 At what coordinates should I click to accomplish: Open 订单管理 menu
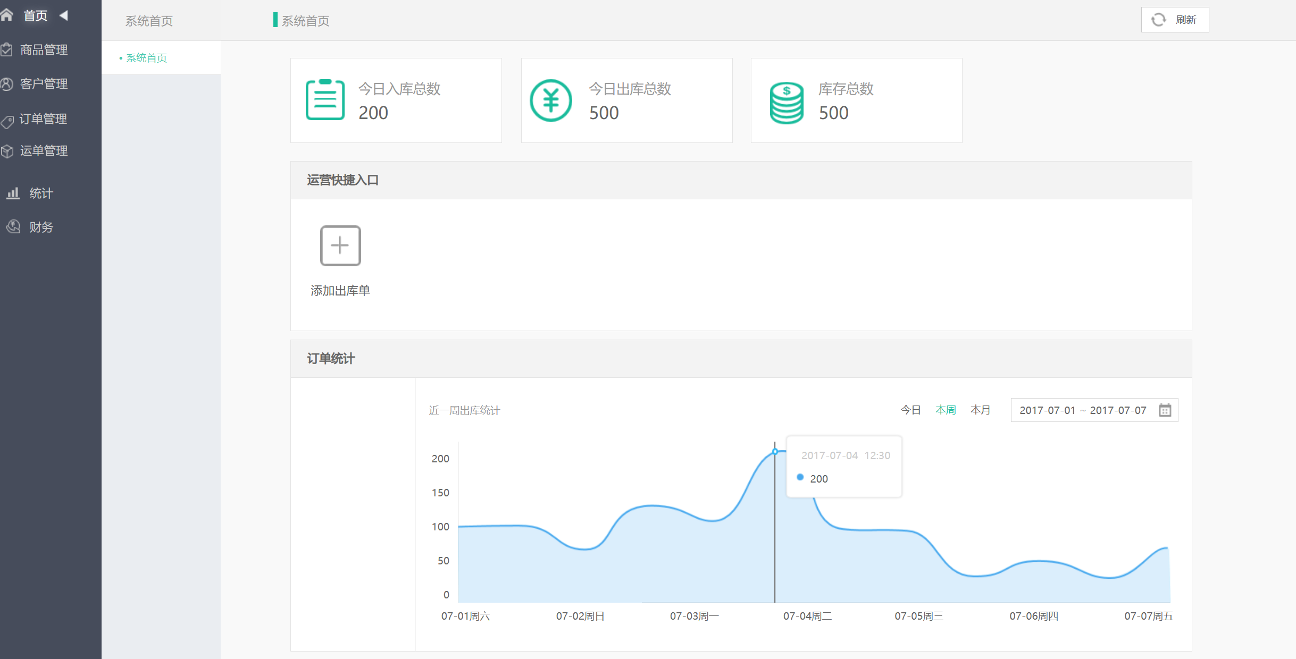tap(43, 119)
